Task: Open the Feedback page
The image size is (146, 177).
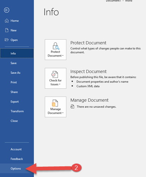Action: coord(17,159)
